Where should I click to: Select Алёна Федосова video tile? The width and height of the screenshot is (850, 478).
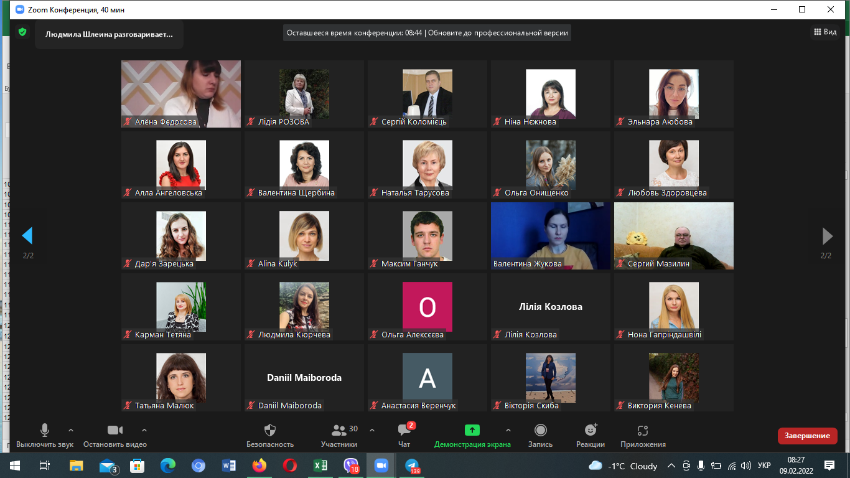(181, 94)
